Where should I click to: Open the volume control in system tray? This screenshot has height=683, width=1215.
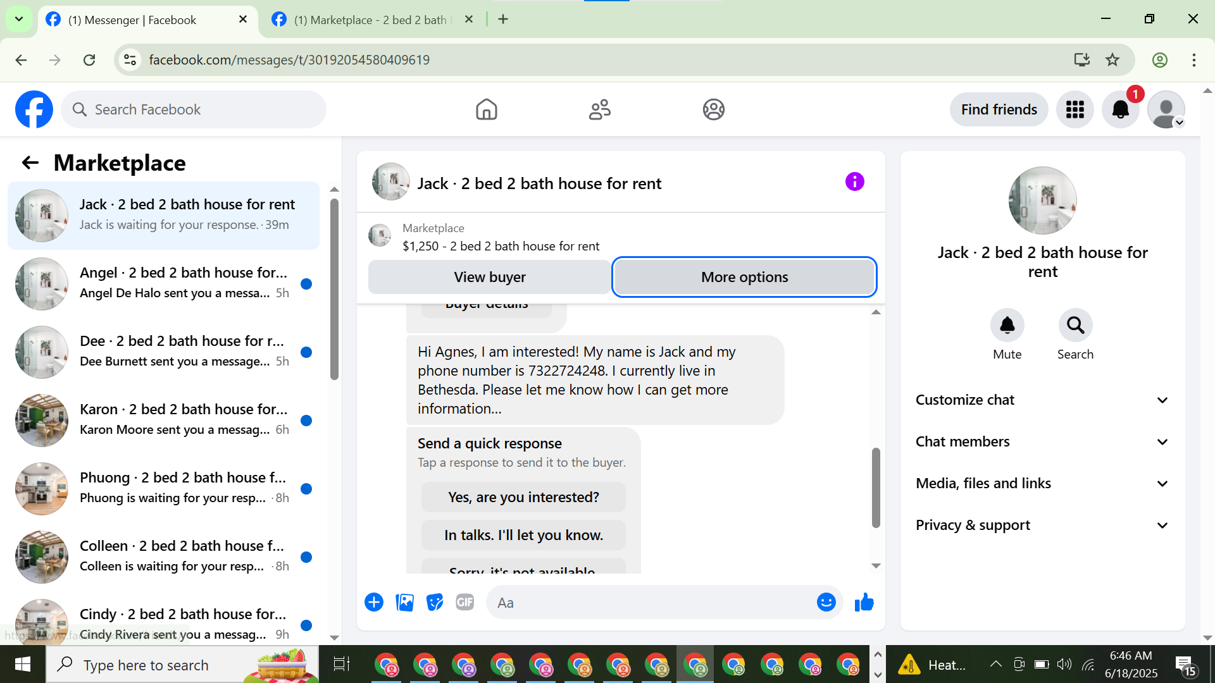tap(1064, 664)
